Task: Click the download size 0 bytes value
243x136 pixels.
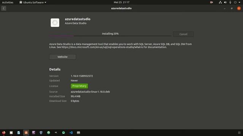Action: [75, 101]
